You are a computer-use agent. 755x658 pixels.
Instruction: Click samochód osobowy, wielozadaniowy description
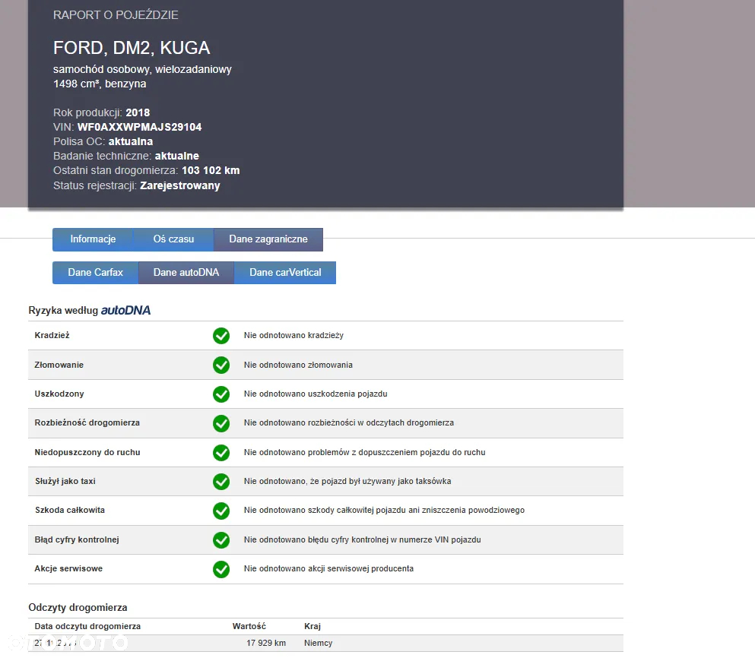[x=142, y=69]
